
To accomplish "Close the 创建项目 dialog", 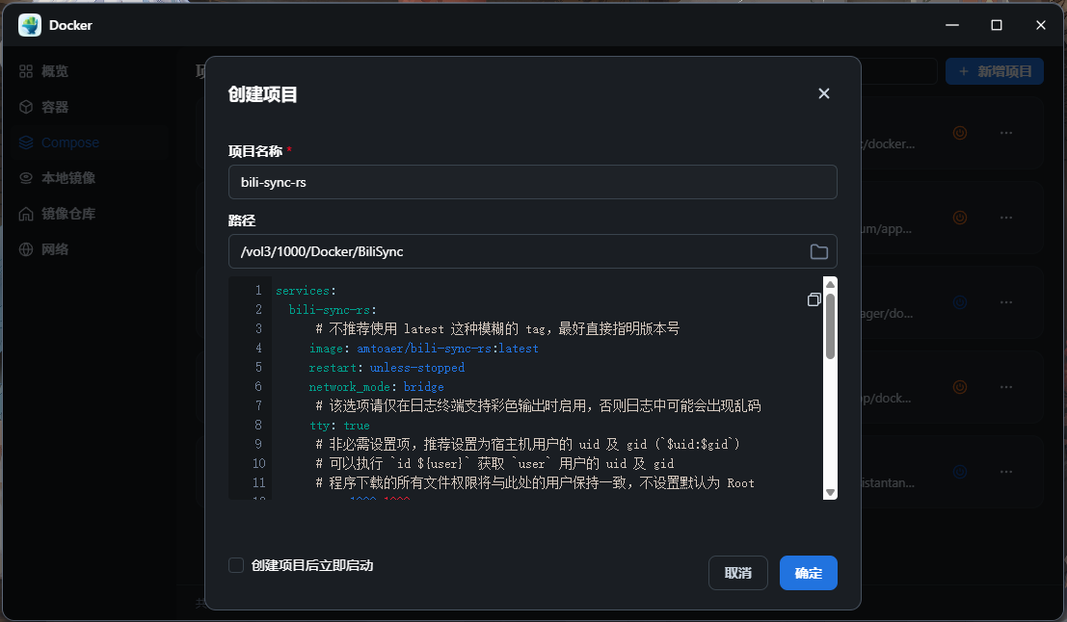I will (823, 93).
